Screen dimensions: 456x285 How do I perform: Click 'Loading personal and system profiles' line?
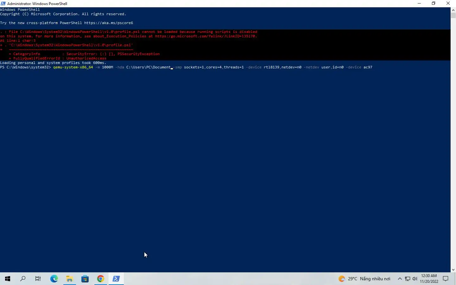53,63
